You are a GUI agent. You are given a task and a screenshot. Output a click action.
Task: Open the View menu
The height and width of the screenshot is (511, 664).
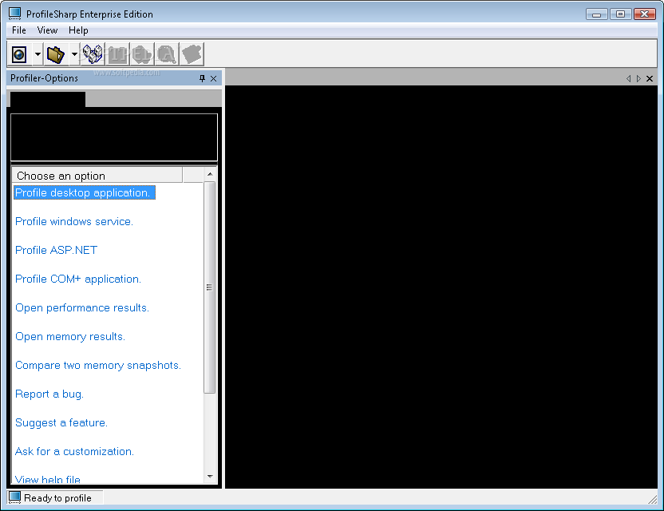[x=47, y=30]
